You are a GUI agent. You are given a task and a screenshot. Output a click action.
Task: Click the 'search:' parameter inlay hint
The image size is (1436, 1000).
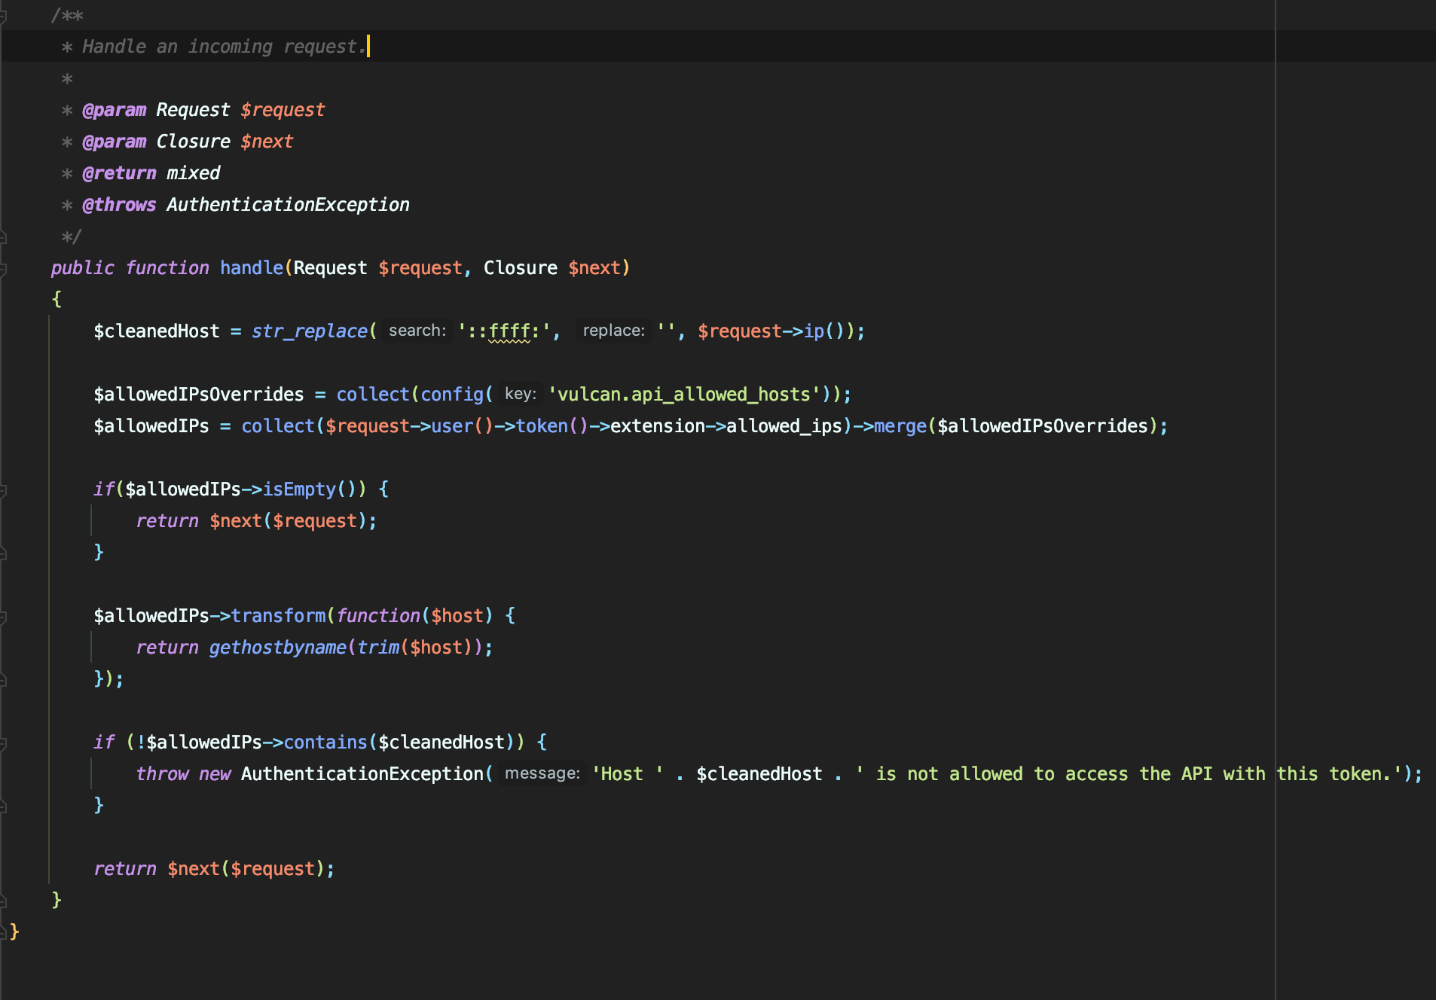(417, 331)
